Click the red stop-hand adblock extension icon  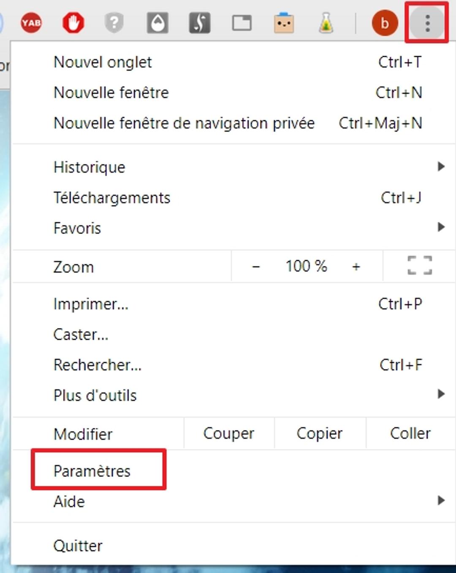tap(73, 23)
